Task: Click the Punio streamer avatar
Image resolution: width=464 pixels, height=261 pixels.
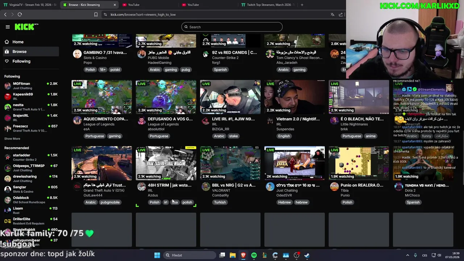Action: coord(334,187)
